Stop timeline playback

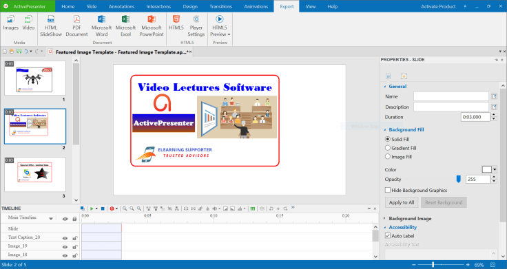[x=103, y=208]
